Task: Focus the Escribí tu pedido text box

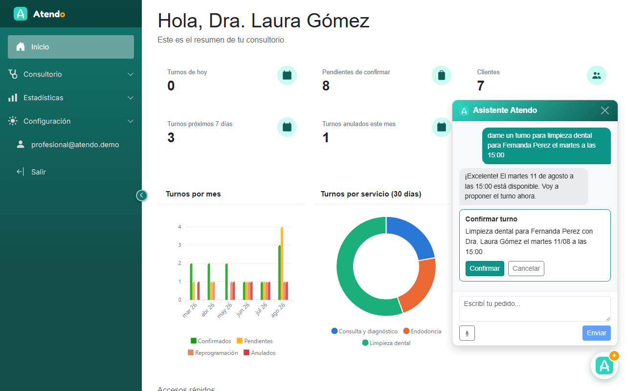Action: click(x=535, y=309)
